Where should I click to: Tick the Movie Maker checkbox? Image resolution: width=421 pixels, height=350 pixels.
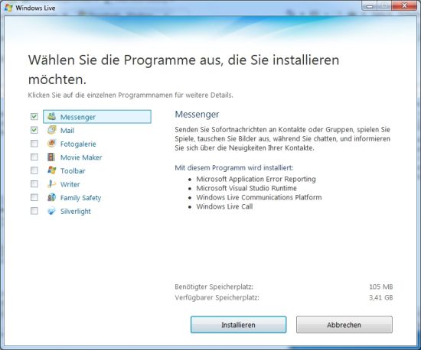point(34,157)
